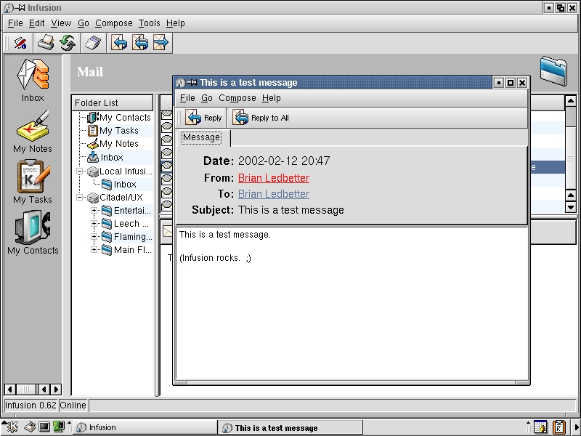Viewport: 581px width, 436px height.
Task: Open the Help menu in the message window
Action: pos(271,98)
